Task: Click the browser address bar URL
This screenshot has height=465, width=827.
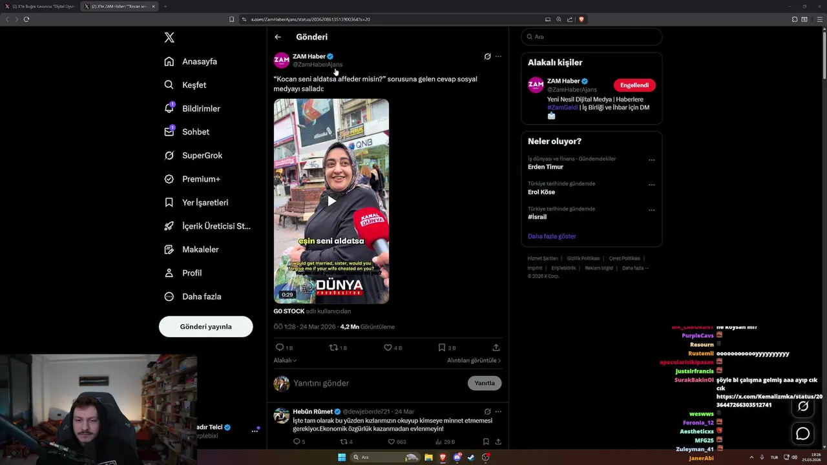Action: (x=310, y=19)
